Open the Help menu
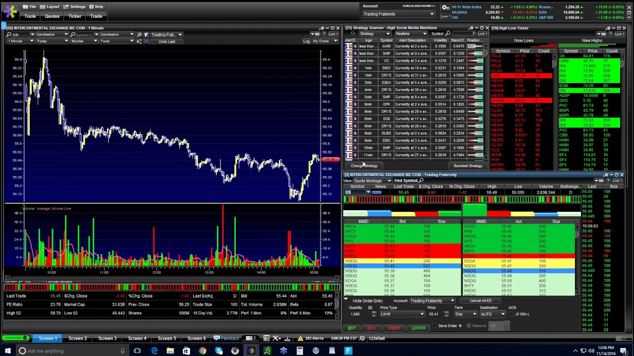 (x=96, y=6)
